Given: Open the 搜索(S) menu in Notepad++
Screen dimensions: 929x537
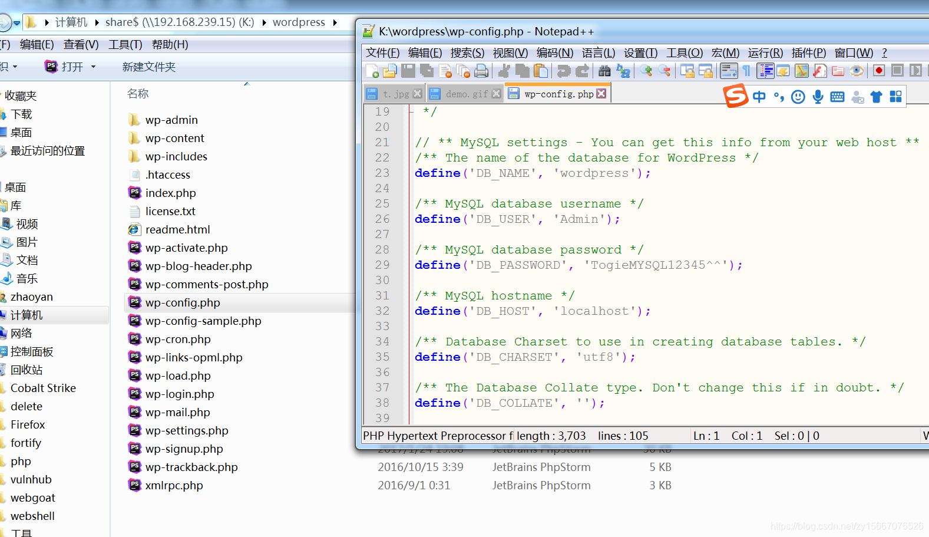Looking at the screenshot, I should (x=467, y=53).
